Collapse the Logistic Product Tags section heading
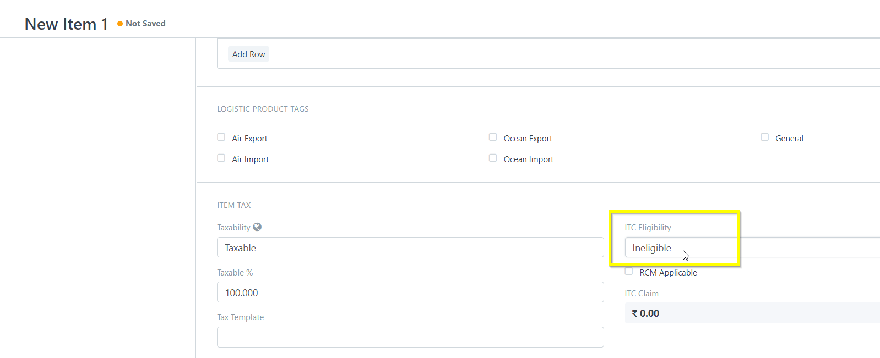880x358 pixels. pyautogui.click(x=263, y=109)
